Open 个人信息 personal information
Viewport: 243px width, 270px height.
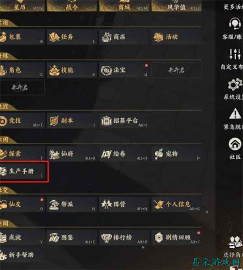click(x=176, y=204)
